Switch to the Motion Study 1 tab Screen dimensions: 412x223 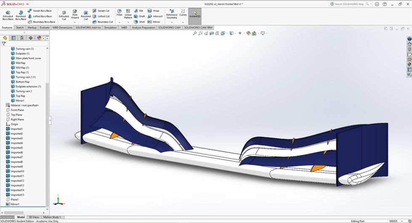tap(52, 217)
